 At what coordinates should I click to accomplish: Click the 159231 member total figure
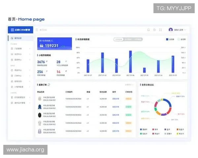coord(51,46)
